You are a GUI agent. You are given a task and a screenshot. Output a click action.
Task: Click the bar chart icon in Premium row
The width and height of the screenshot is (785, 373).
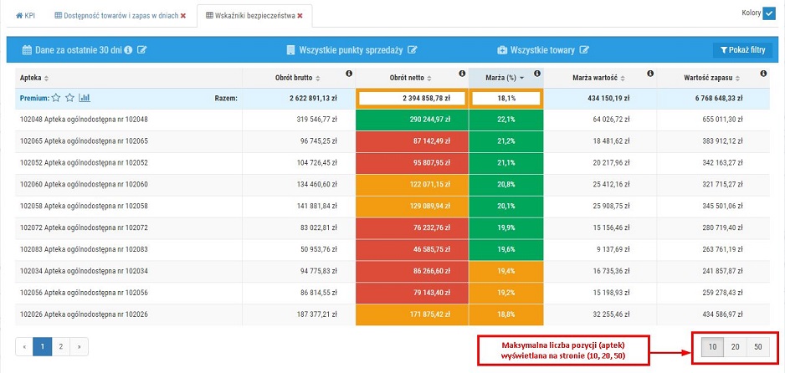click(85, 98)
